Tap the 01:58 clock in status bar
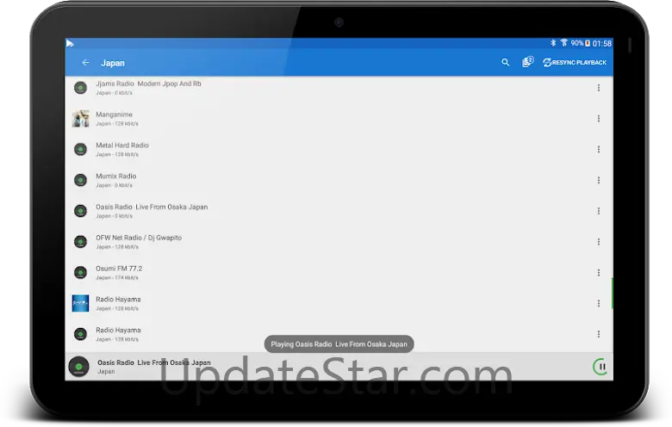The height and width of the screenshot is (427, 672). coord(602,43)
